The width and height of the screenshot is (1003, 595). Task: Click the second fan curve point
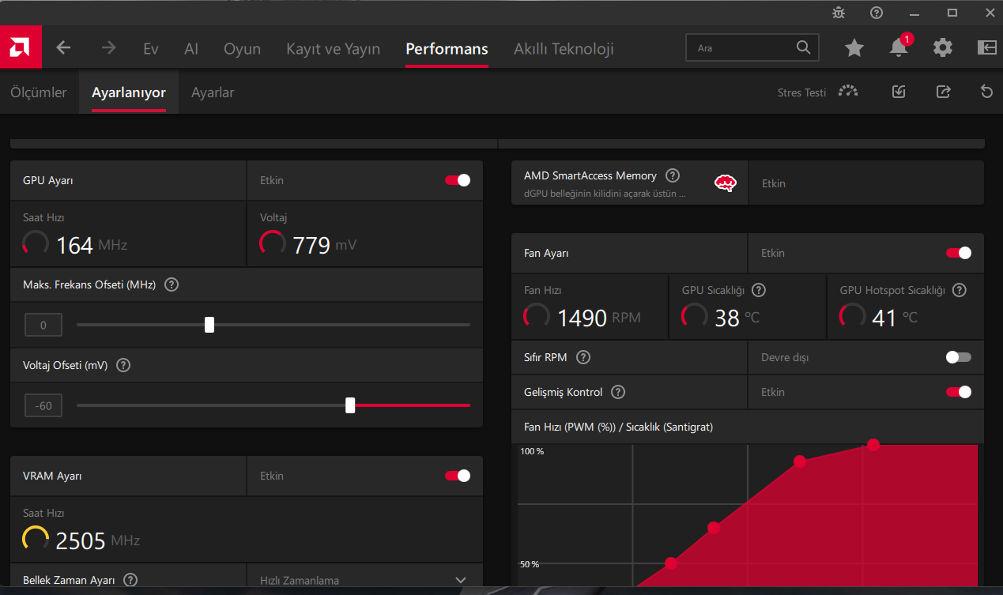coord(714,528)
